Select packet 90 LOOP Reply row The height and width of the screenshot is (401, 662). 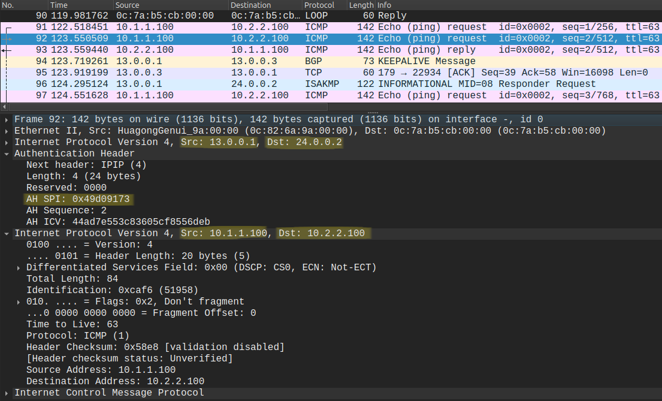(331, 16)
